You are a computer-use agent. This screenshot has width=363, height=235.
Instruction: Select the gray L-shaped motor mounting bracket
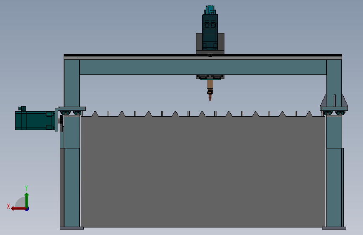click(57, 120)
